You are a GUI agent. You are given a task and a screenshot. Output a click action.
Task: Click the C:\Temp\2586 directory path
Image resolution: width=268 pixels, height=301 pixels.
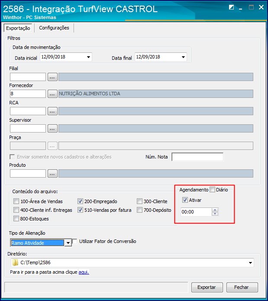[36, 262]
